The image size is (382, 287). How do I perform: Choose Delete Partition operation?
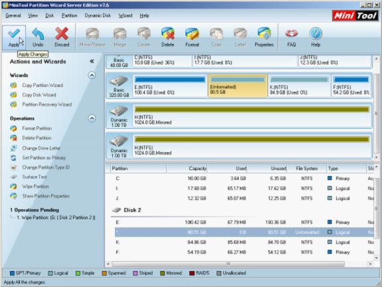click(x=37, y=138)
